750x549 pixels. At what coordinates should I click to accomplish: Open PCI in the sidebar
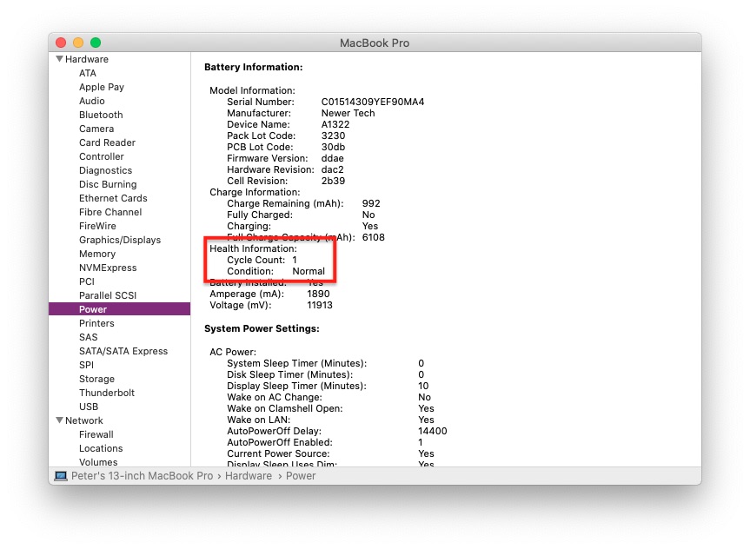87,281
